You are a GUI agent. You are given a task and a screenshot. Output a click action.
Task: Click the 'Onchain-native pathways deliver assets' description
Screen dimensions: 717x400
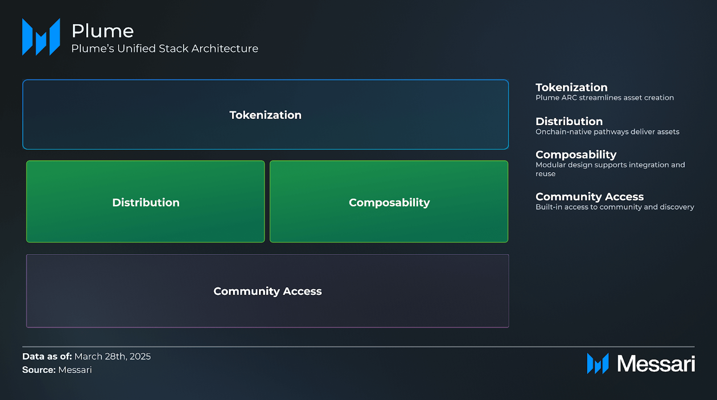[608, 132]
